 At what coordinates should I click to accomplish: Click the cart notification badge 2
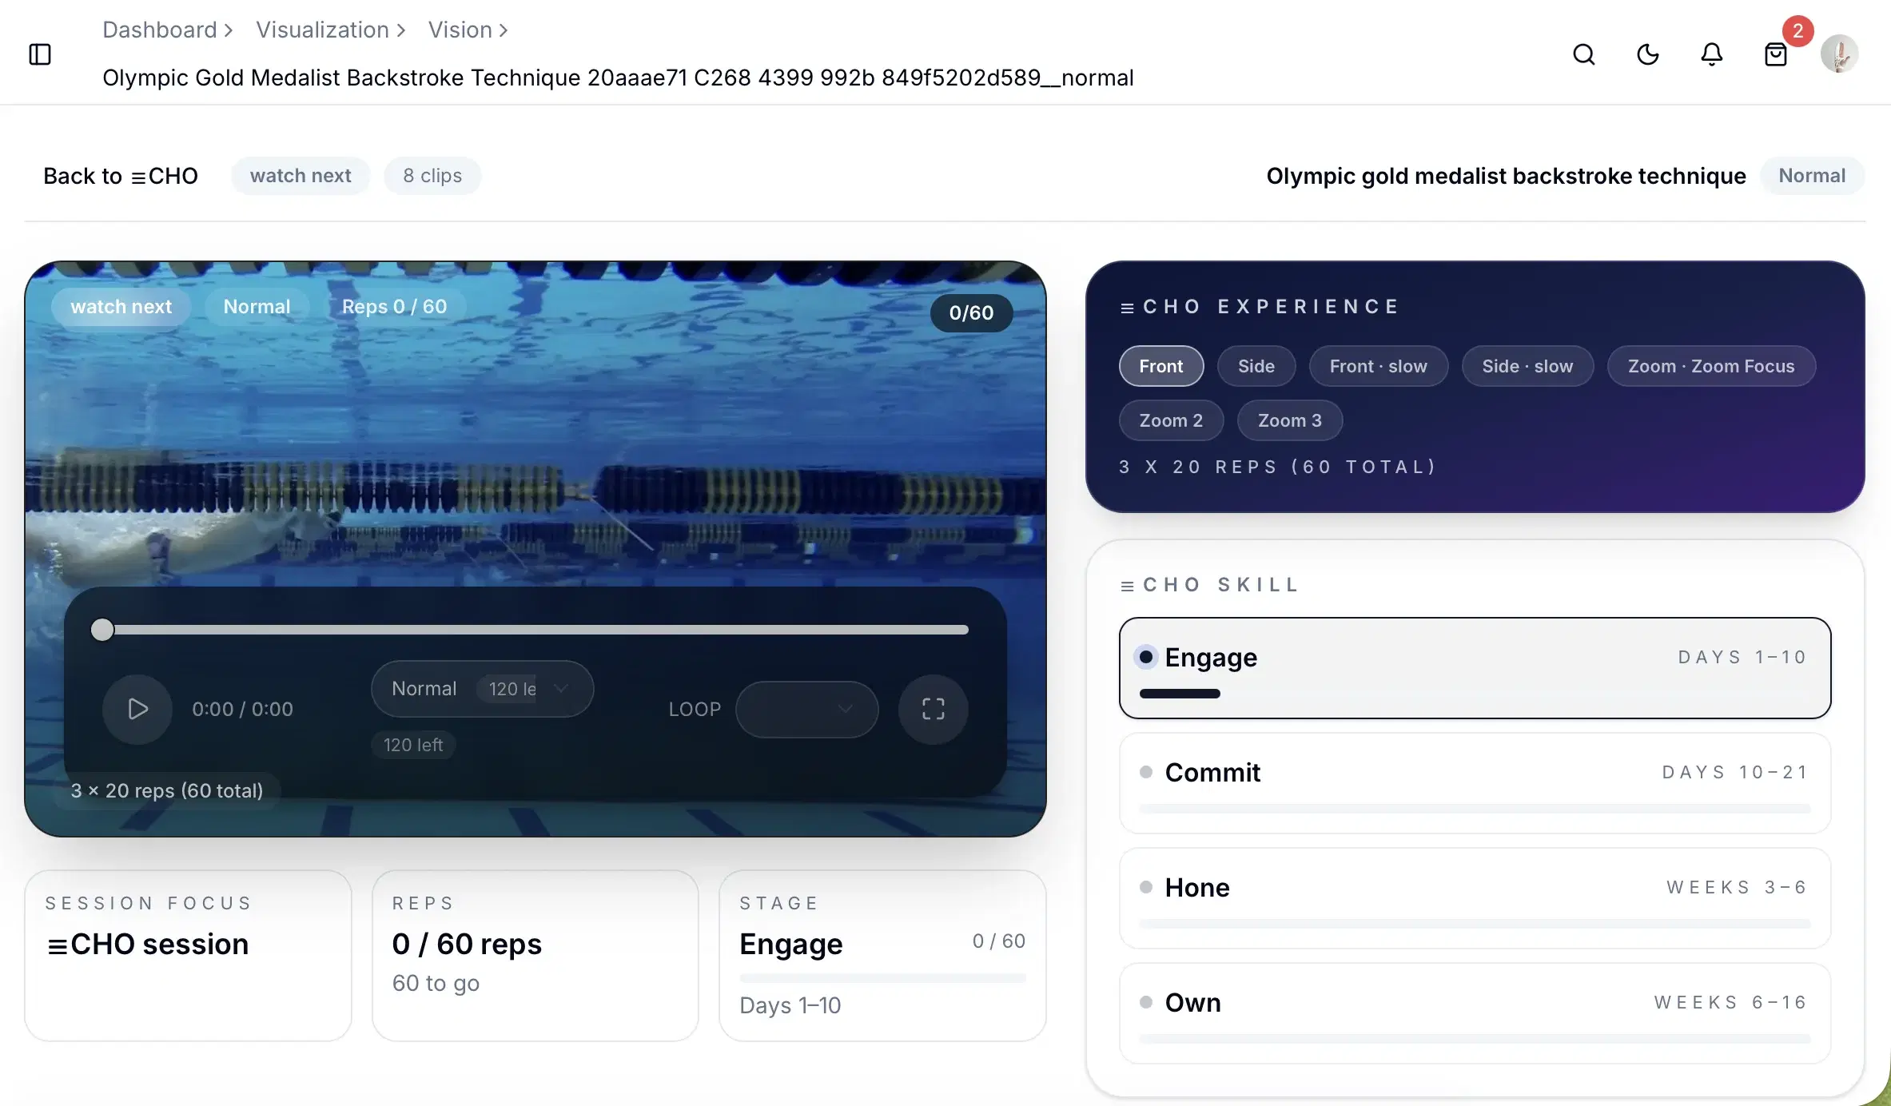tap(1797, 31)
